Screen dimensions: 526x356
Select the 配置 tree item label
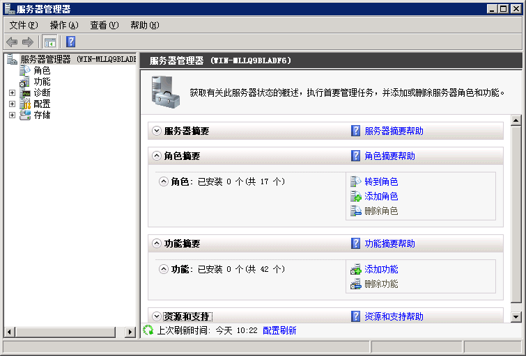[42, 104]
